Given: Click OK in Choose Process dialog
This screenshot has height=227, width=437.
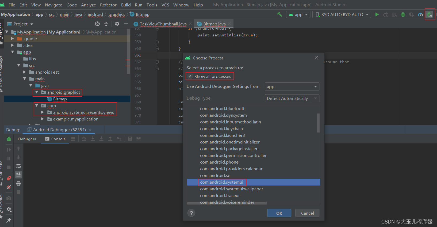Looking at the screenshot, I should tap(279, 213).
